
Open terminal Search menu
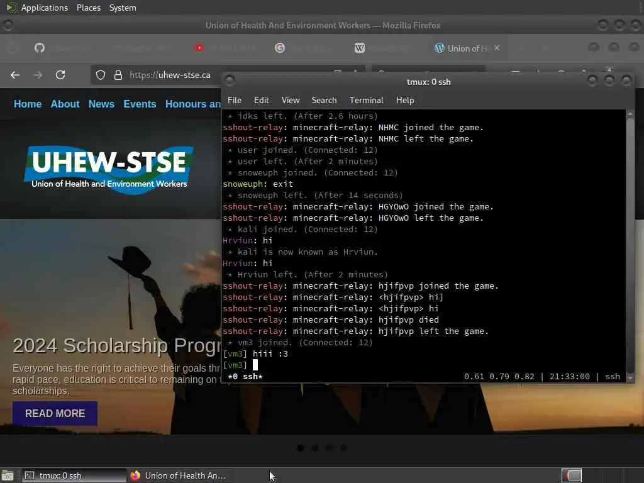(x=324, y=100)
